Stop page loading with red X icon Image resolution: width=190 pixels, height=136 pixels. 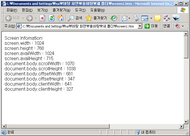click(x=42, y=18)
